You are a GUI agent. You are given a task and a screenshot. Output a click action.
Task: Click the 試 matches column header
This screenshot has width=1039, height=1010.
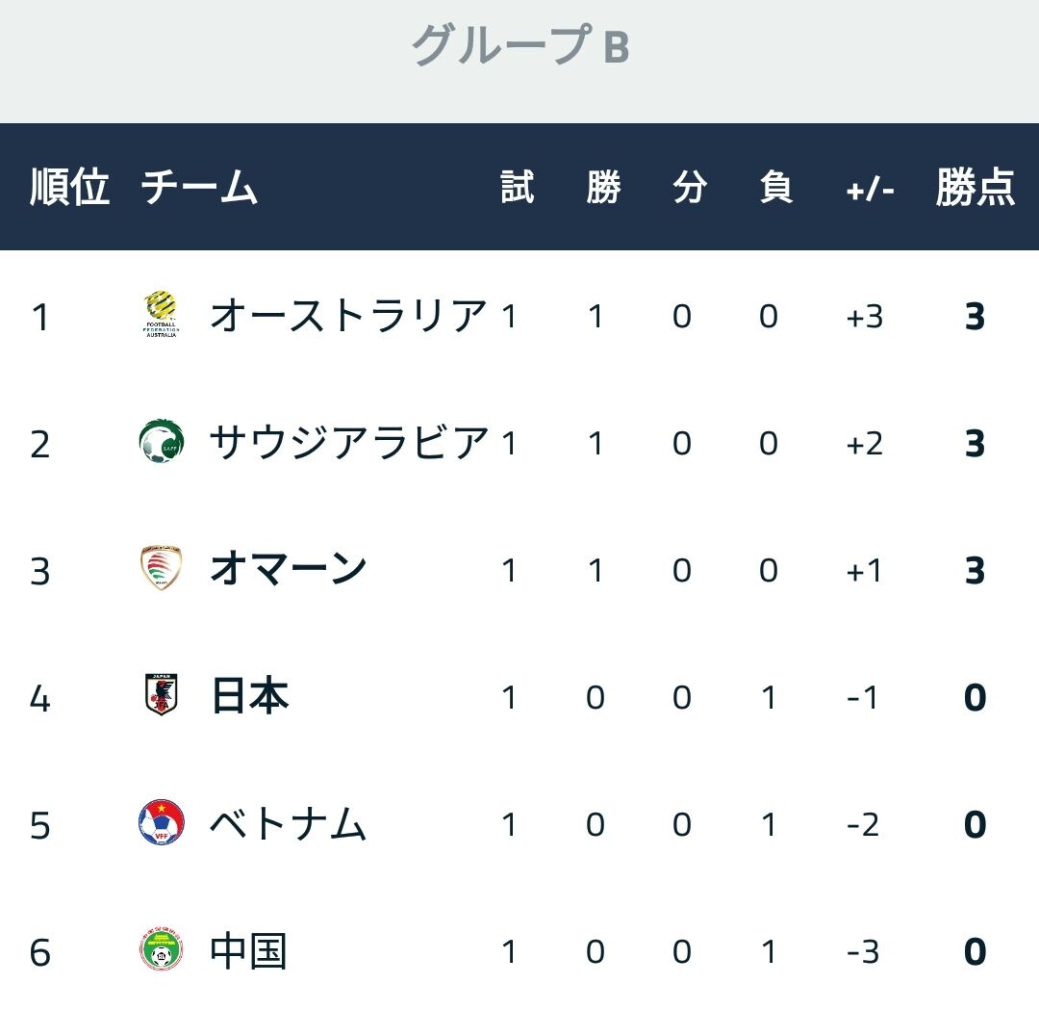[x=517, y=187]
